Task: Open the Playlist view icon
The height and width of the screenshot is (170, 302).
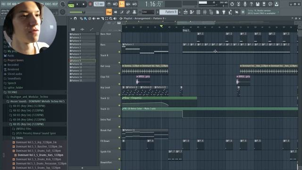Action: [185, 12]
